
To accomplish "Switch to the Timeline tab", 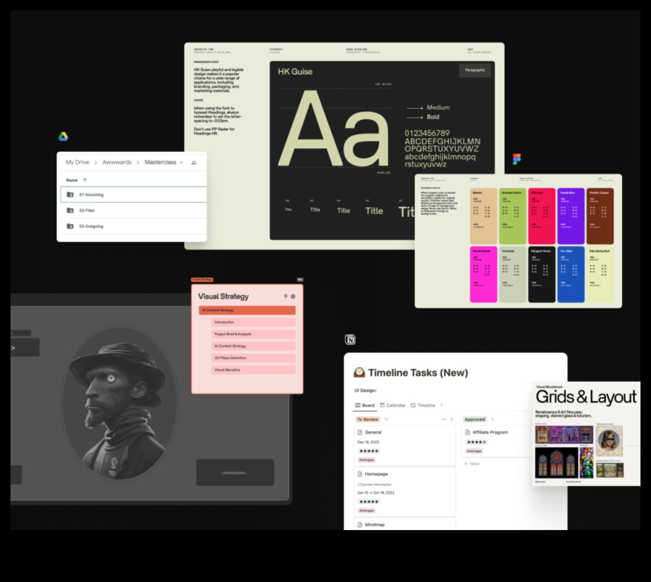I will [424, 405].
